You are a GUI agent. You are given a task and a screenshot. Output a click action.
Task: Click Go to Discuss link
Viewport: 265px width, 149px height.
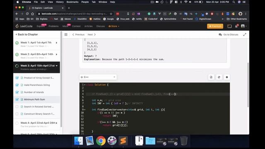(x=229, y=34)
